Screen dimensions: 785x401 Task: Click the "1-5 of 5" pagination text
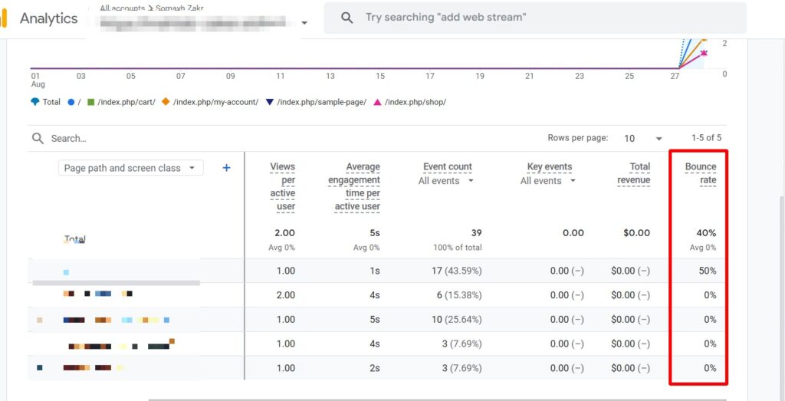[706, 138]
